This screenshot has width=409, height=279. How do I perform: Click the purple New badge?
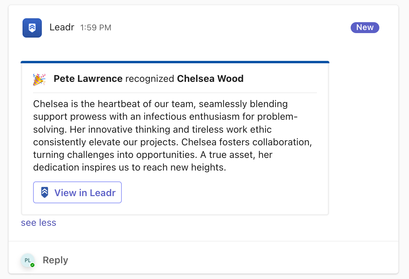[365, 27]
